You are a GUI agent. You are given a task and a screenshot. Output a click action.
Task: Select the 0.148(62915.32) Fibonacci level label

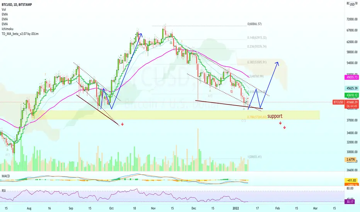[x=257, y=38]
